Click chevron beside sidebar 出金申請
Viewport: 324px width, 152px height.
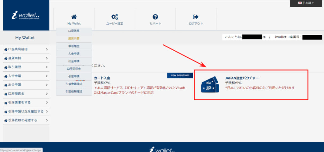tap(47, 85)
